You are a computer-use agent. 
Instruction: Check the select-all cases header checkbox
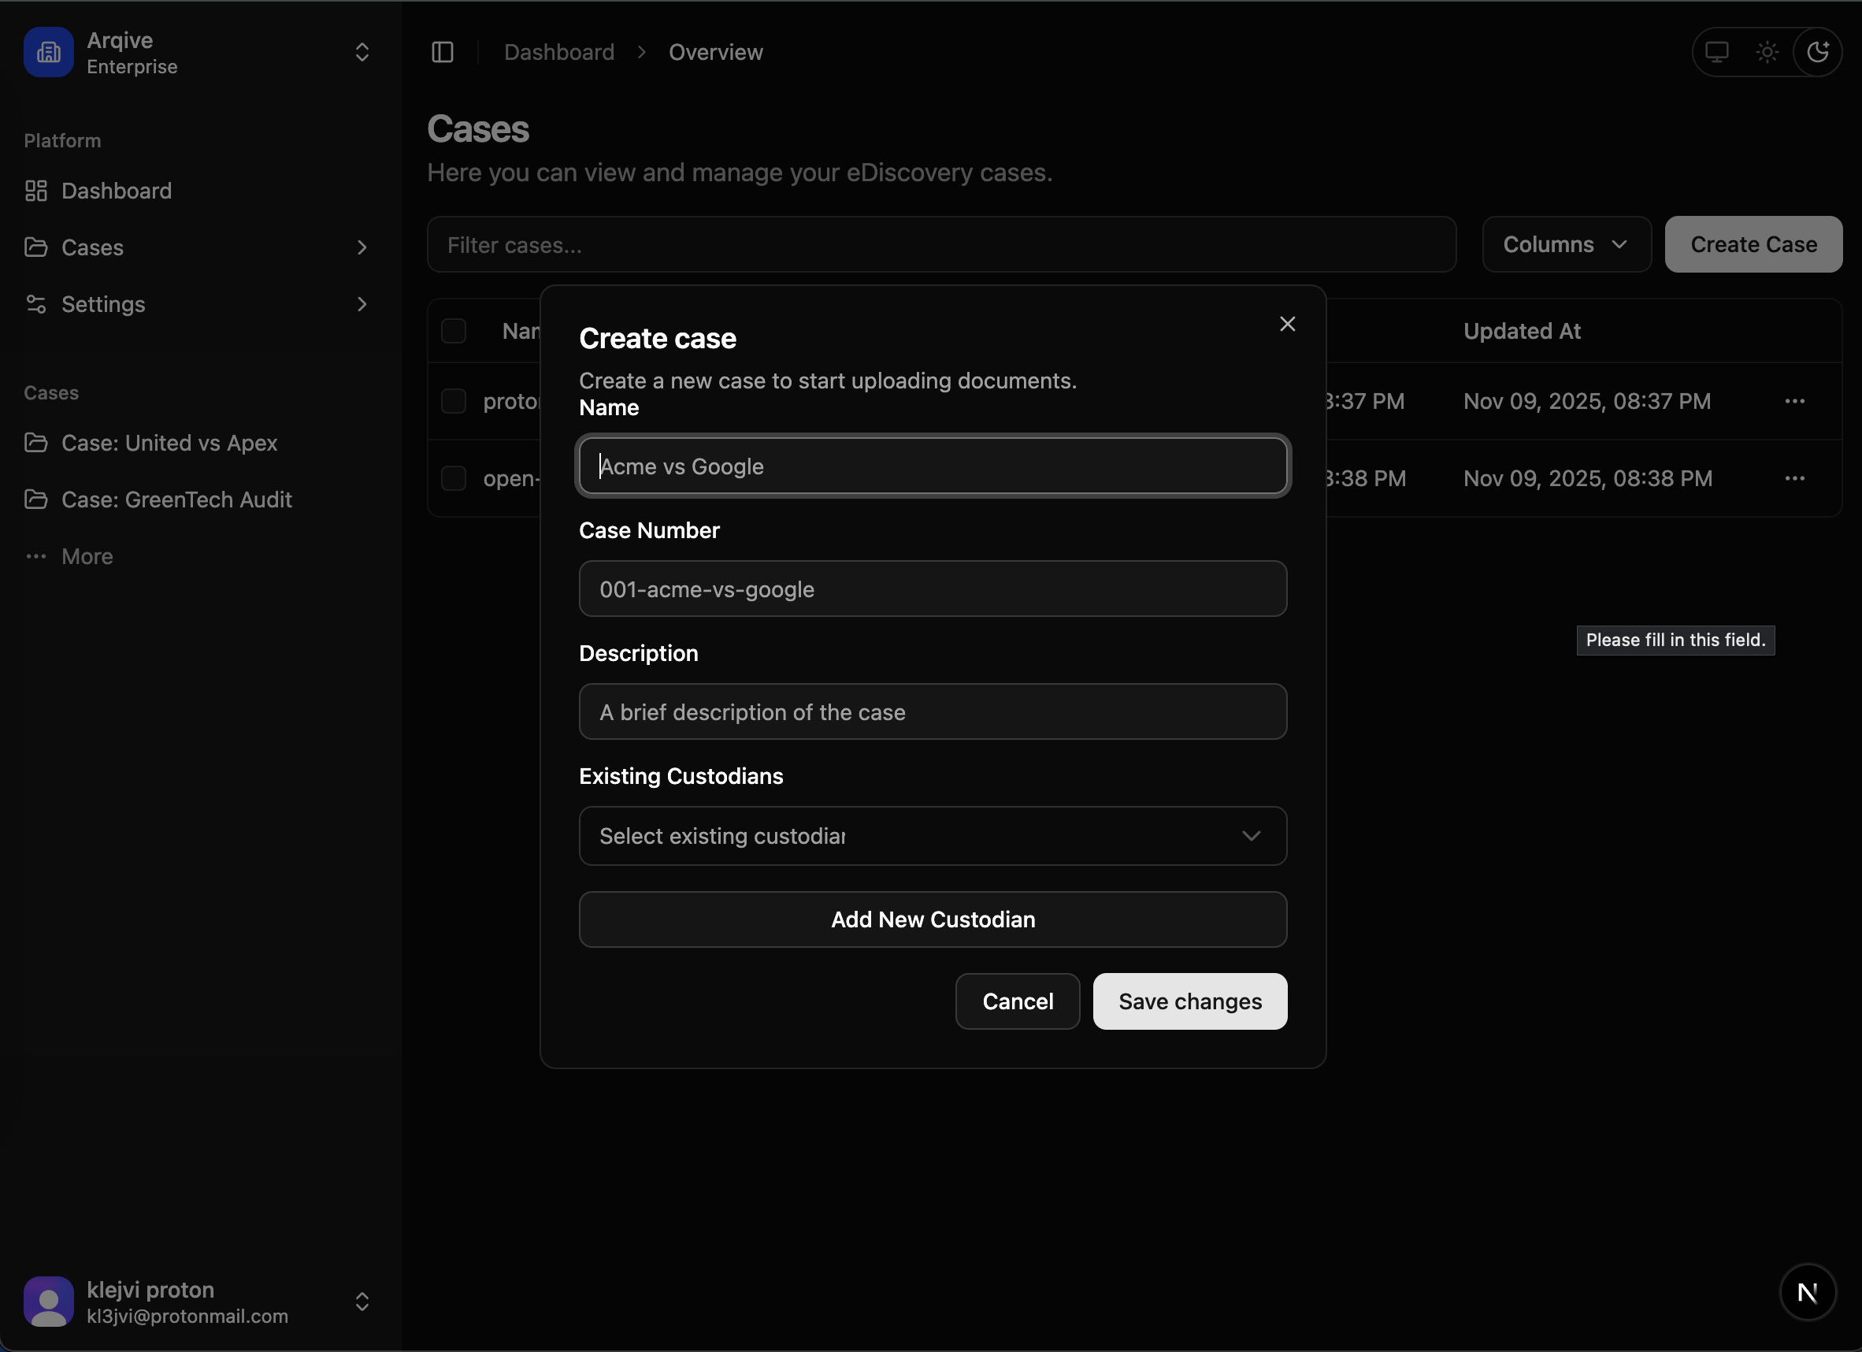click(x=454, y=330)
